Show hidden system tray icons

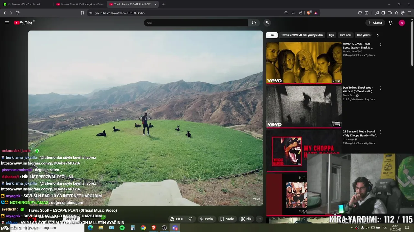(x=352, y=228)
